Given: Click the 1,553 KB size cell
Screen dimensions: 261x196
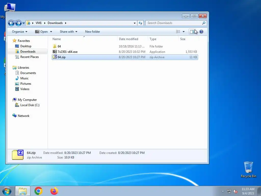Looking at the screenshot, I should coord(191,52).
